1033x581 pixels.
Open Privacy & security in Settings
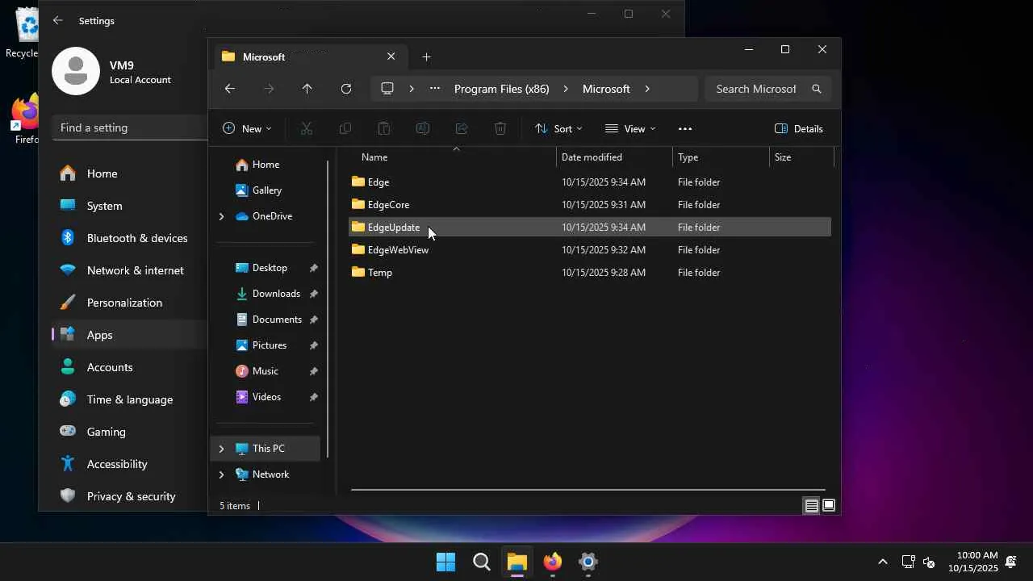pyautogui.click(x=129, y=496)
